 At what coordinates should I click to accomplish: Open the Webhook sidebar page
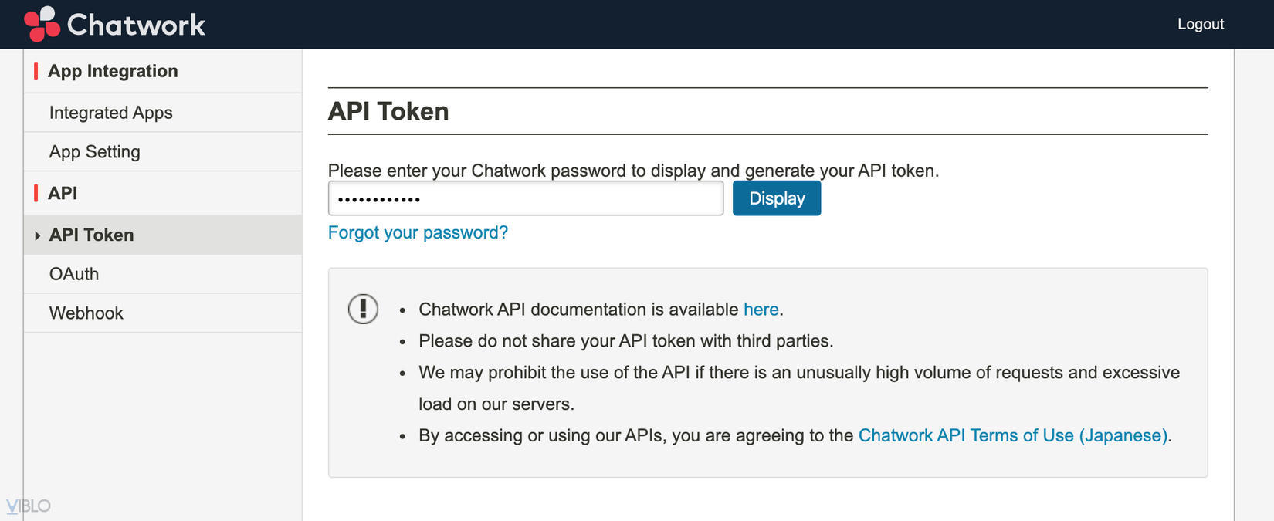86,313
